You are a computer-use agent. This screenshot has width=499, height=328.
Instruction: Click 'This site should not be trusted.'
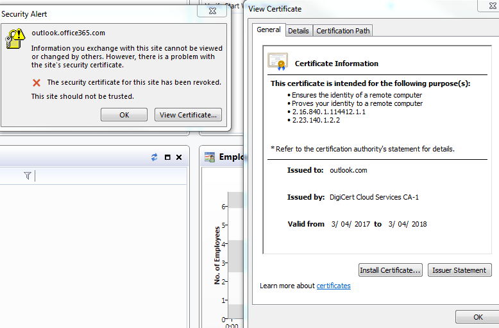[x=83, y=96]
